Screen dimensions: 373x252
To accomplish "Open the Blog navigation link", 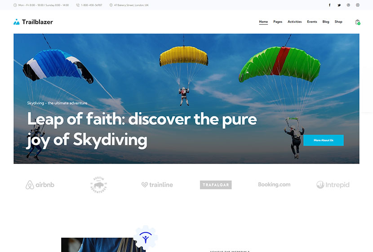I will [326, 22].
